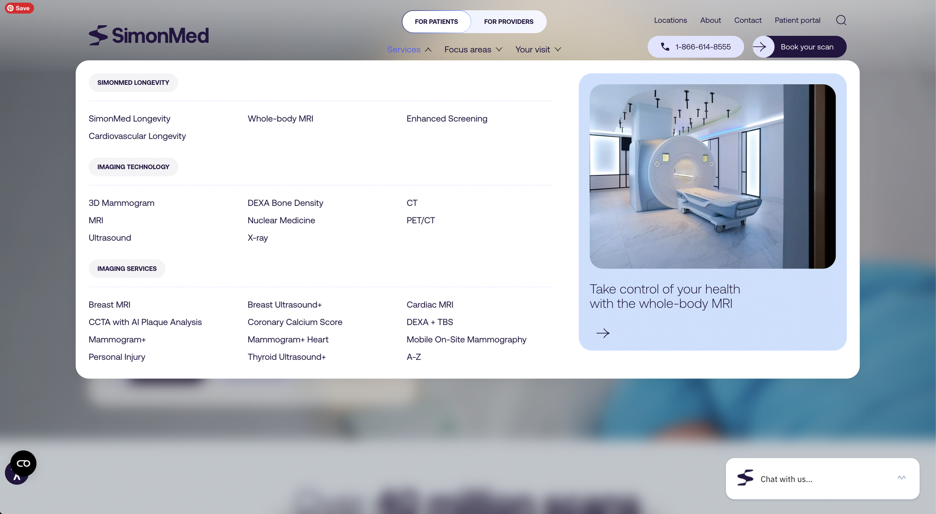Image resolution: width=936 pixels, height=514 pixels.
Task: Call 1-866-614-8555 button
Action: coord(695,47)
